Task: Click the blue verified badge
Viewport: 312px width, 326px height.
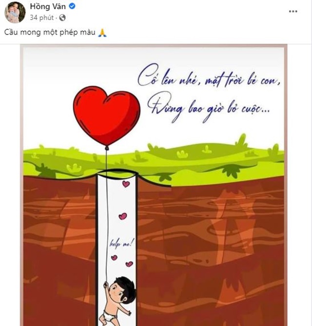Action: 72,6
